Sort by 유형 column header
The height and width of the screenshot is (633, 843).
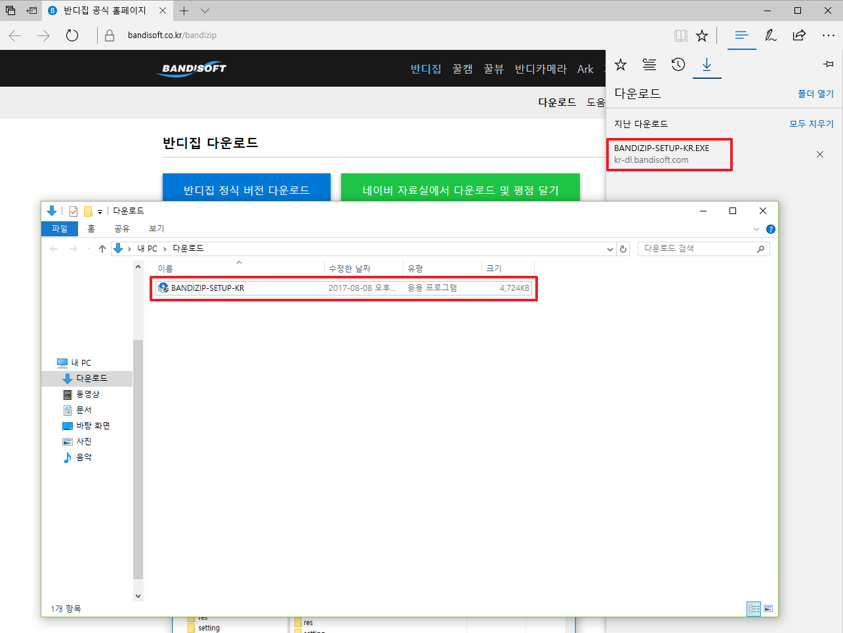[443, 269]
